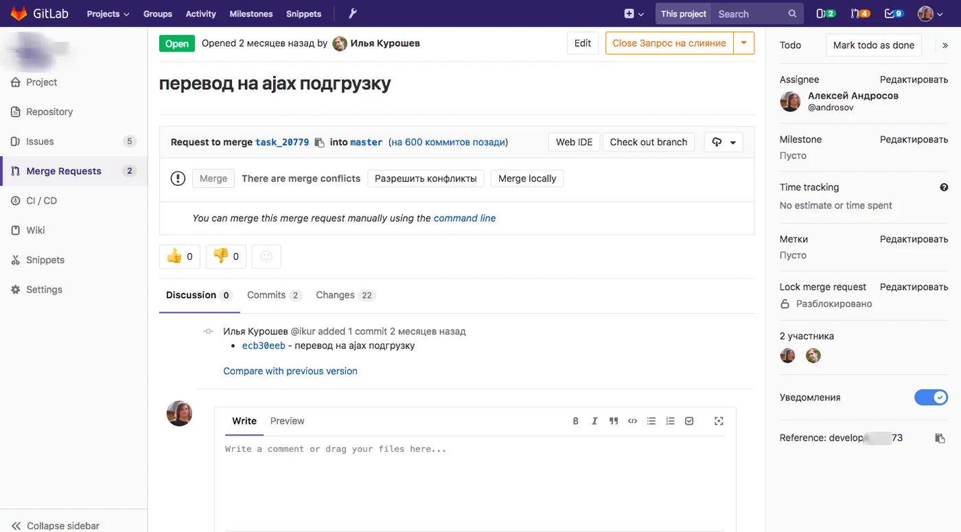The width and height of the screenshot is (961, 532).
Task: Give a thumbs up reaction
Action: [180, 256]
